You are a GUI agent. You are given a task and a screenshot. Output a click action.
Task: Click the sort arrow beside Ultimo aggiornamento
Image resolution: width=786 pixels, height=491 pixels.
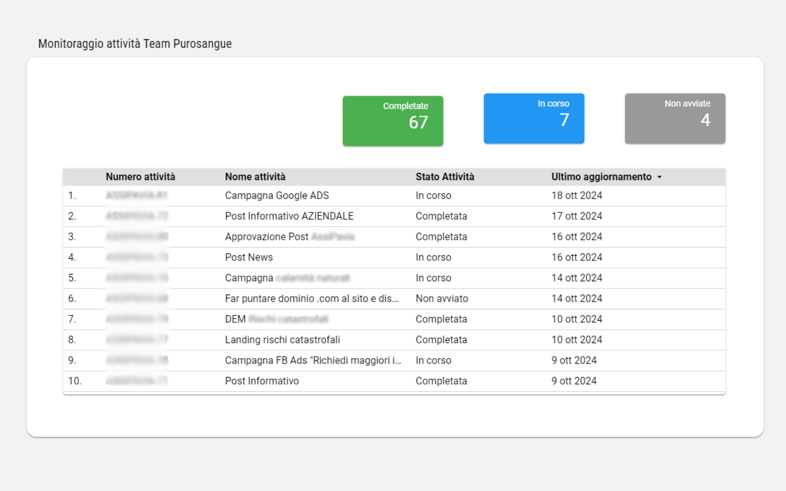point(659,177)
